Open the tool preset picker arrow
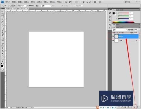Viewport: 141px width, 109px height. (6, 6)
